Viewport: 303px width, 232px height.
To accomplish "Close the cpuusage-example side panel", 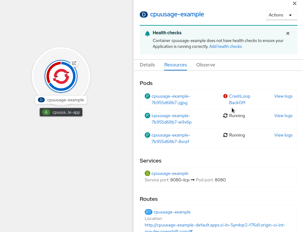I will coord(295,3).
